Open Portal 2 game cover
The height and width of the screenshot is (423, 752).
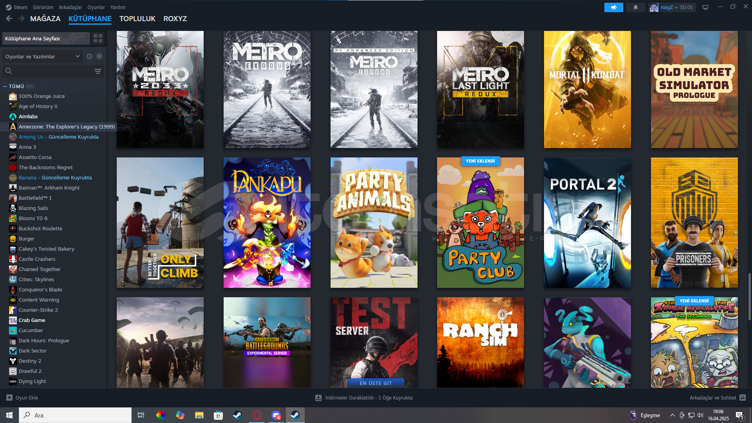[587, 222]
